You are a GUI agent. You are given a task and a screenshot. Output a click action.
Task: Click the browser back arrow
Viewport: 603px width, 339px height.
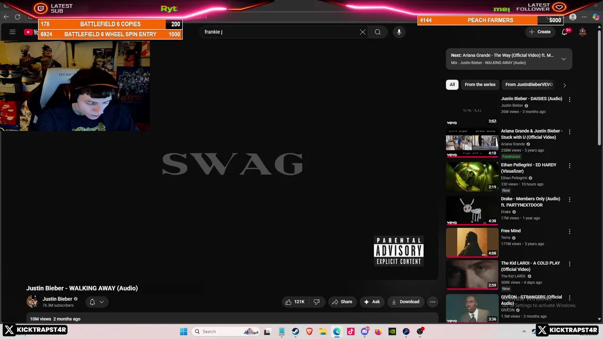click(x=6, y=17)
